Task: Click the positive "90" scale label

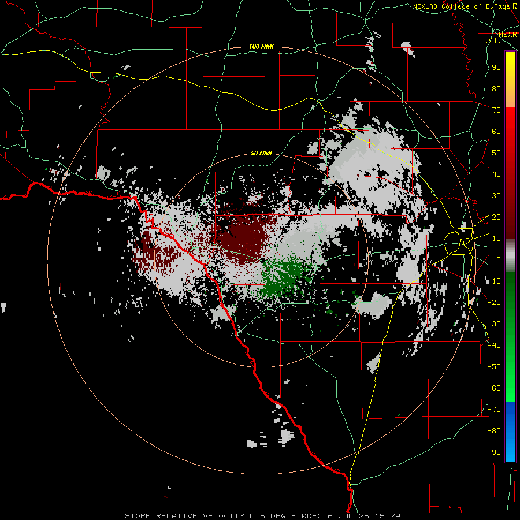Action: 496,68
